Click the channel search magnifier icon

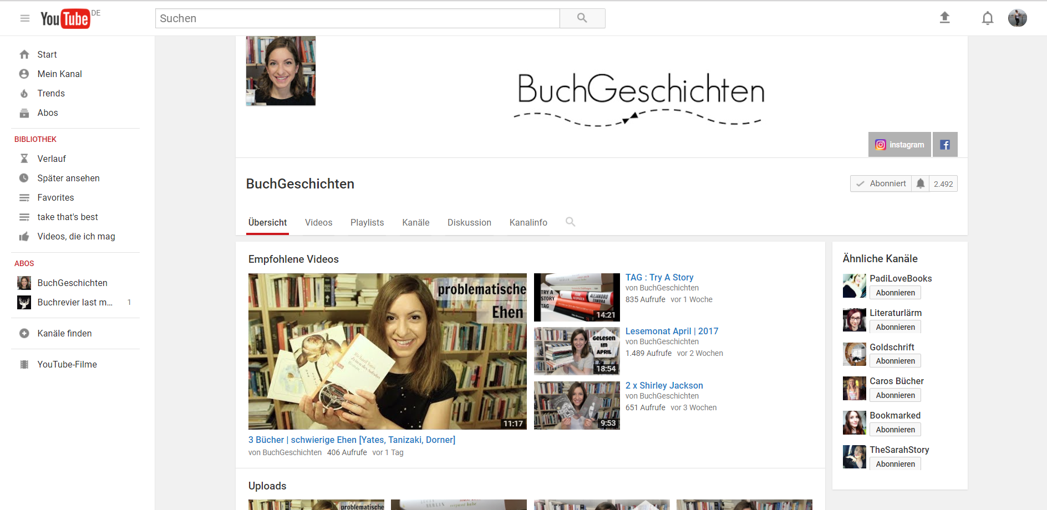(570, 222)
